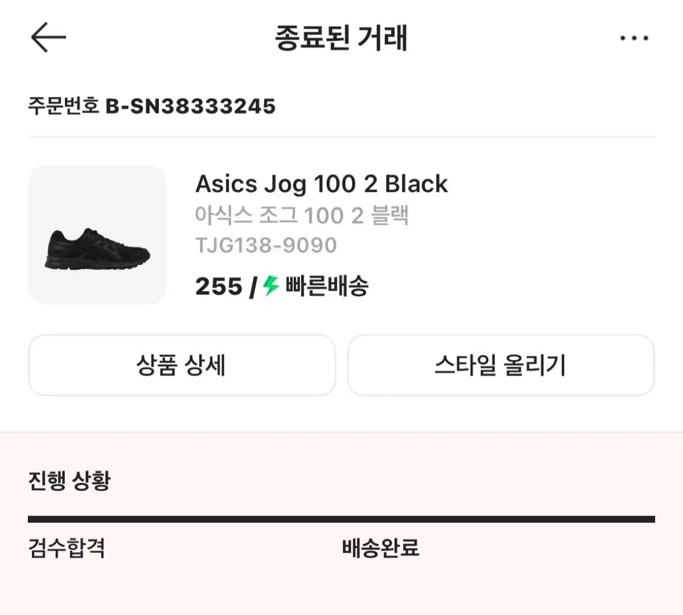The width and height of the screenshot is (683, 615).
Task: Tap the back arrow icon
Action: click(x=48, y=38)
